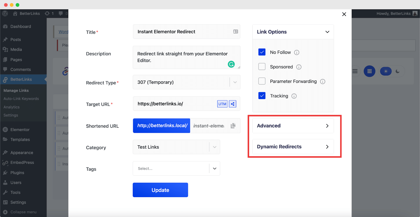Go to Auto-Link Keywords submenu

pos(21,99)
